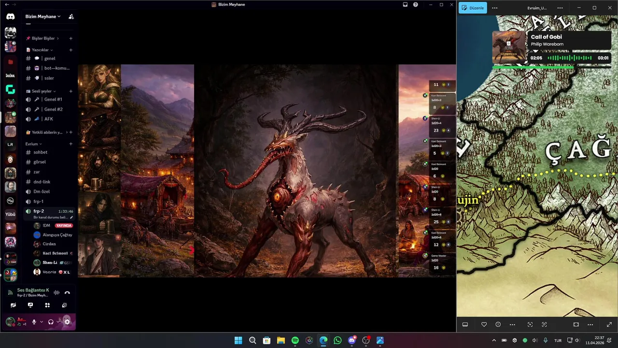Deafen with the headphones icon
618x348 pixels.
51,322
